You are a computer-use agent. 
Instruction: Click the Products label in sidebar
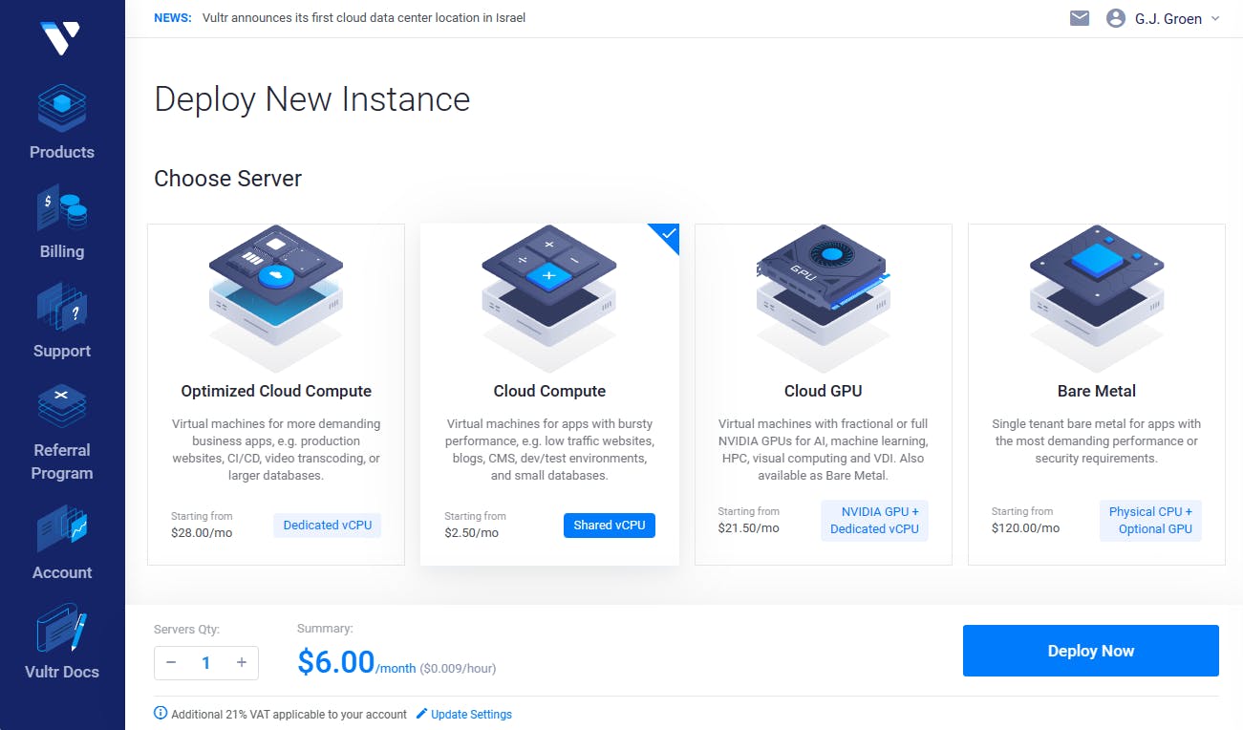pos(62,152)
